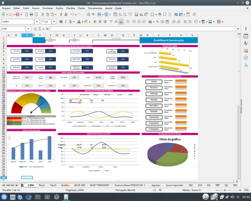Image resolution: width=251 pixels, height=201 pixels.
Task: Open the Inserir menu
Action: coord(36,8)
